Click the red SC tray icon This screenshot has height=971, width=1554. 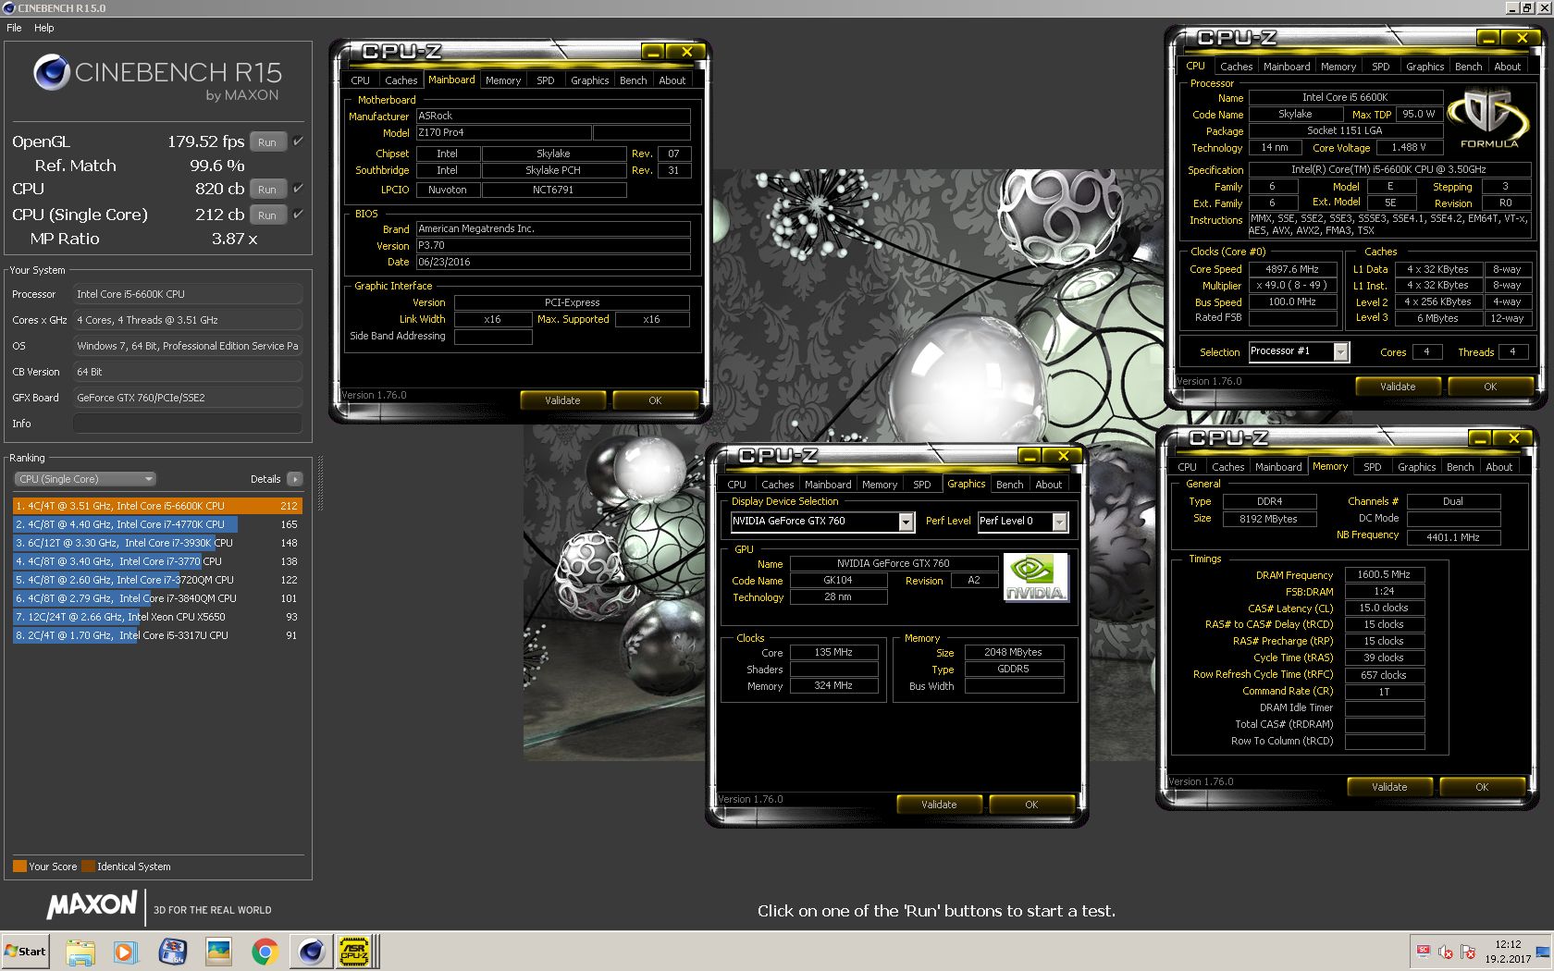(1424, 952)
